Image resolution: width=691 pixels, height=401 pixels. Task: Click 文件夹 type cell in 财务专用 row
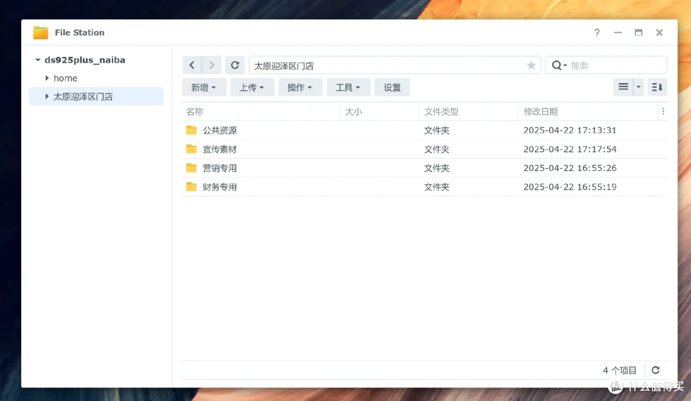click(437, 187)
